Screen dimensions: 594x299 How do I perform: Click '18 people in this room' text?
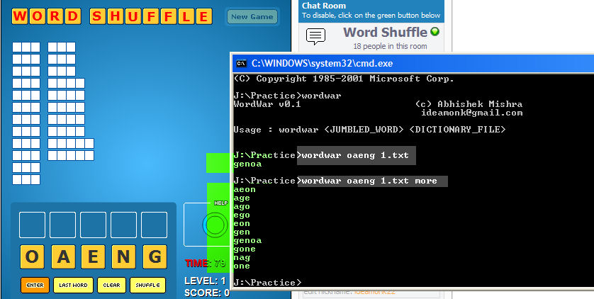390,46
